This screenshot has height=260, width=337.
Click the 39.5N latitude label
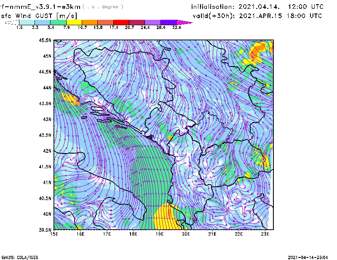pyautogui.click(x=45, y=230)
